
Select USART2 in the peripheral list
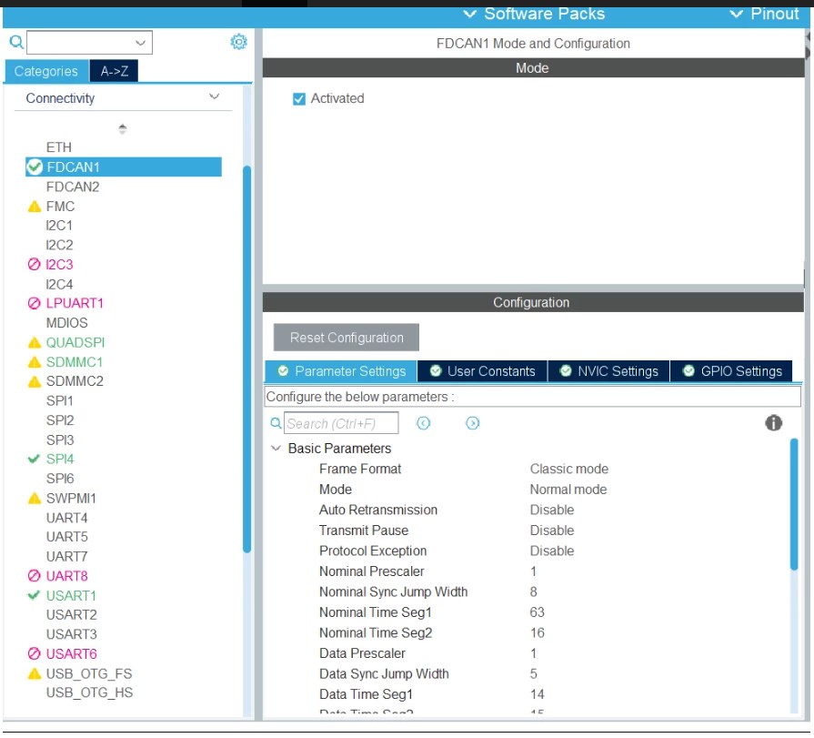click(x=72, y=615)
